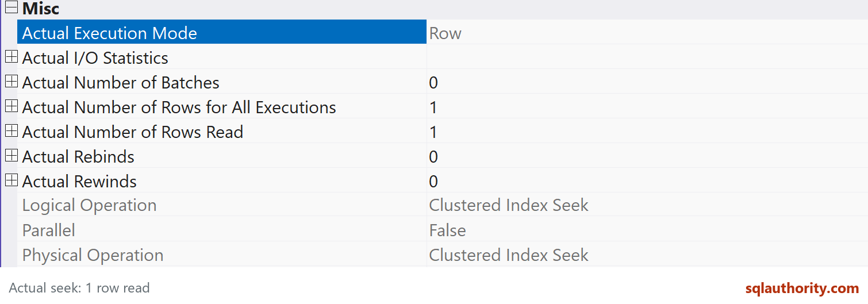Viewport: 868px width, 304px height.
Task: Click the Actual Rebinds value 0
Action: click(433, 157)
